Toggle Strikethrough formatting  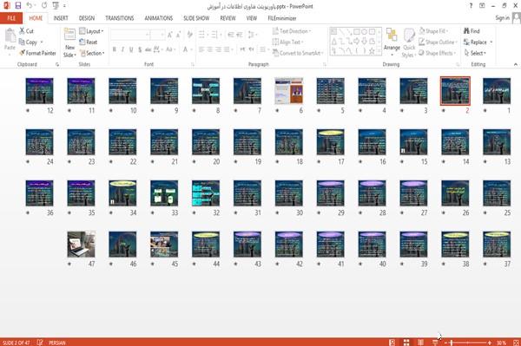click(x=148, y=49)
